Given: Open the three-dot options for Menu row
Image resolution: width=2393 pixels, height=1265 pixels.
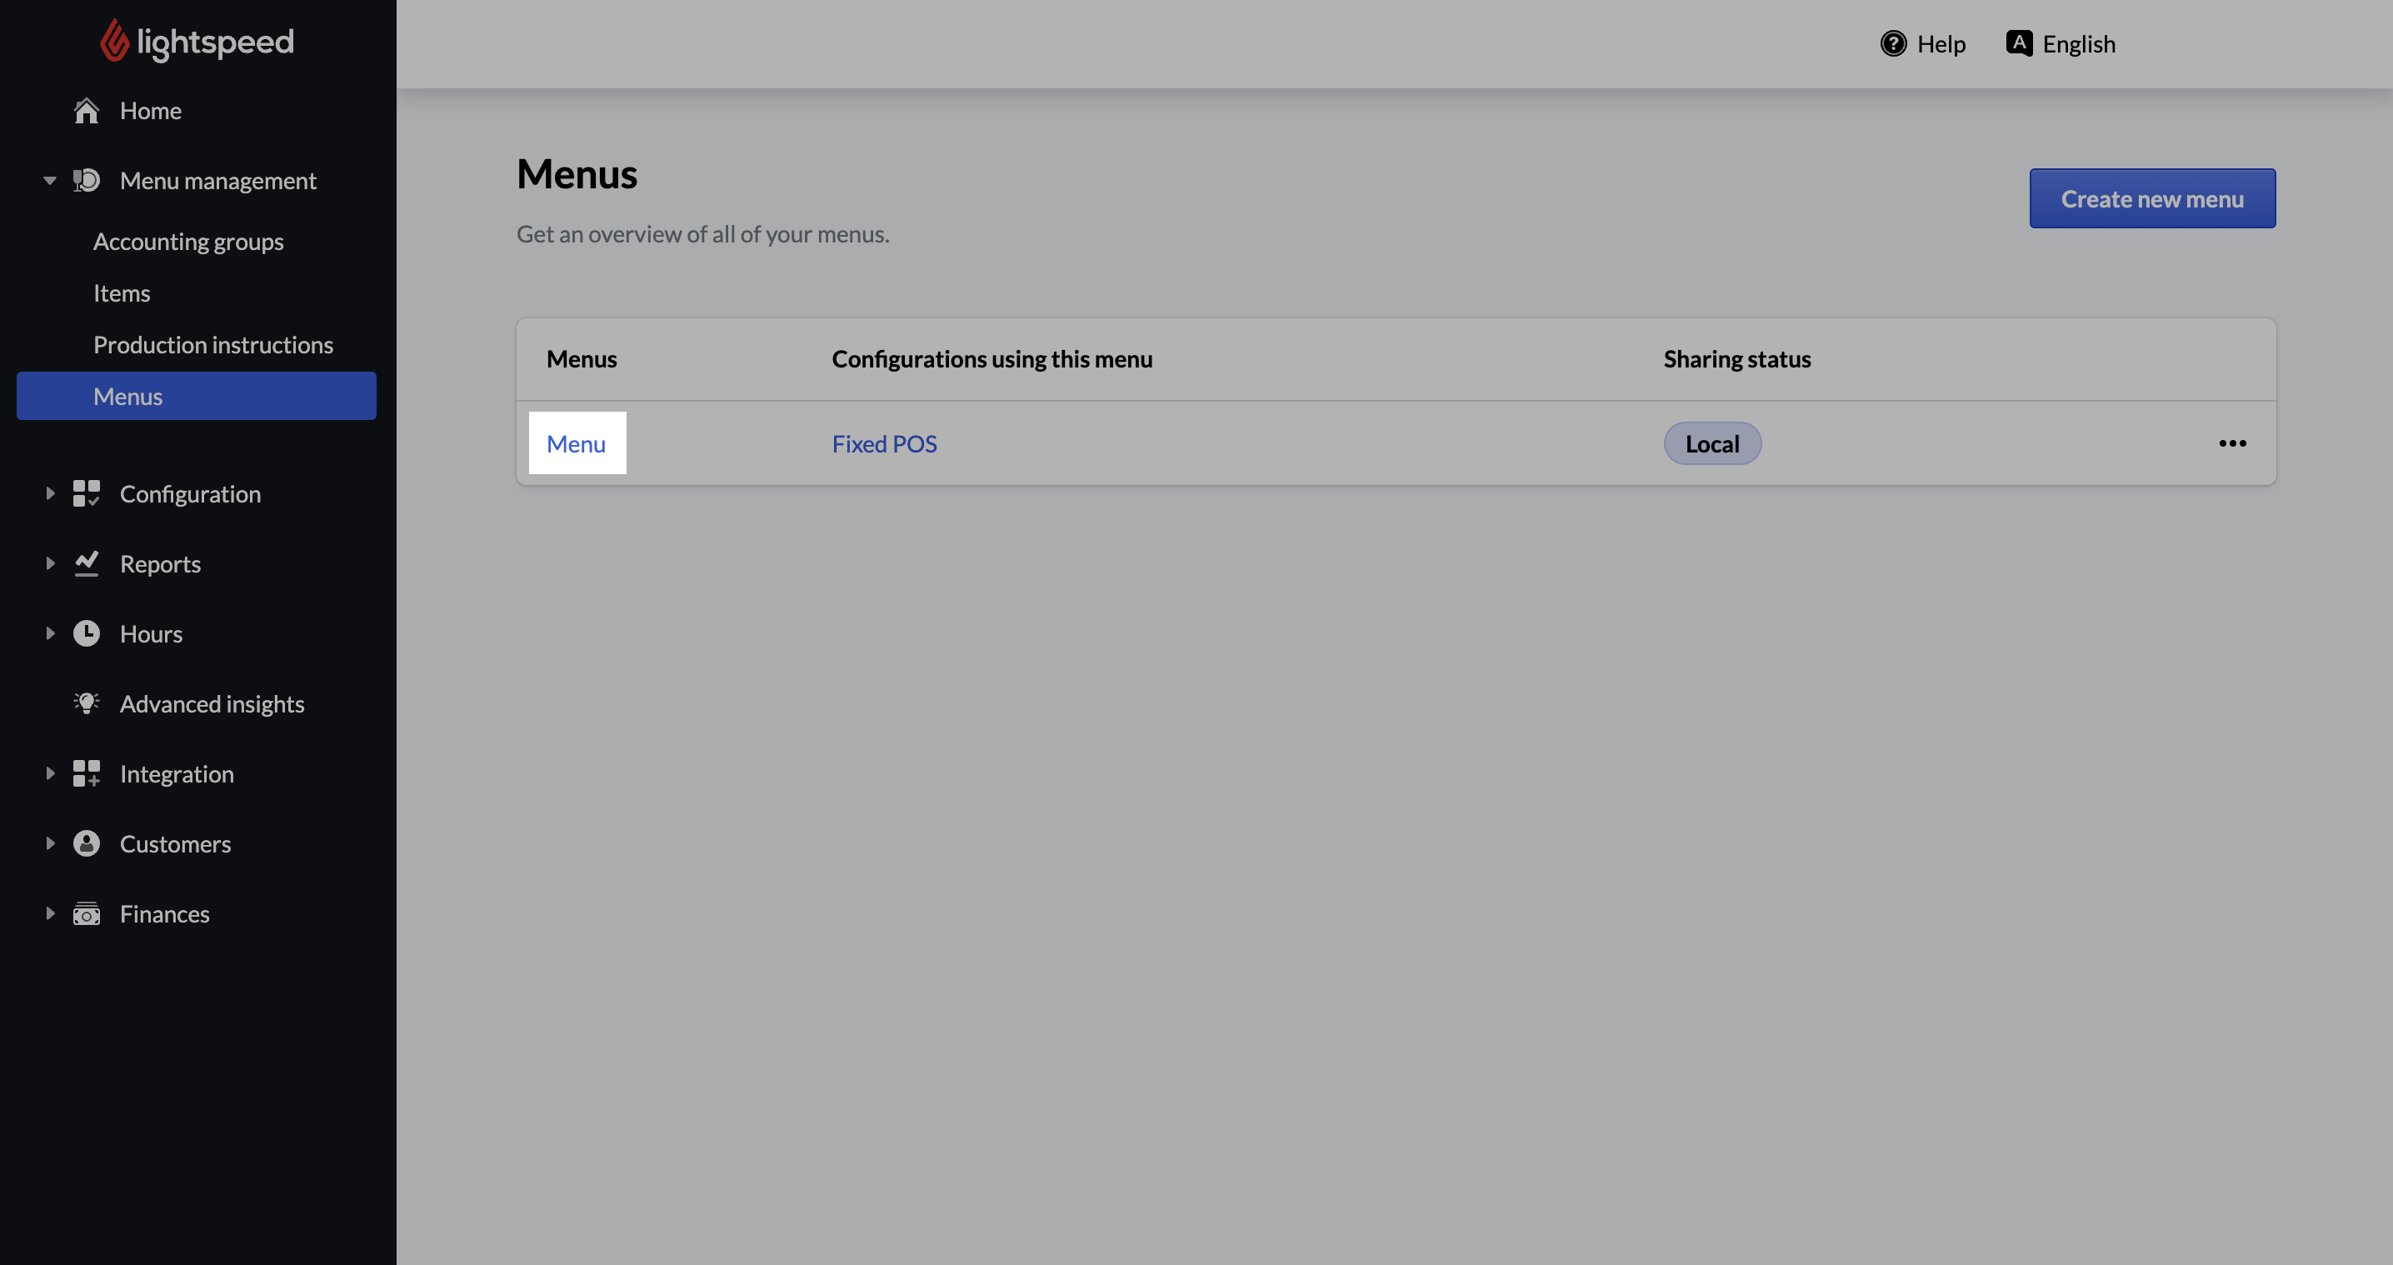Looking at the screenshot, I should (2232, 443).
